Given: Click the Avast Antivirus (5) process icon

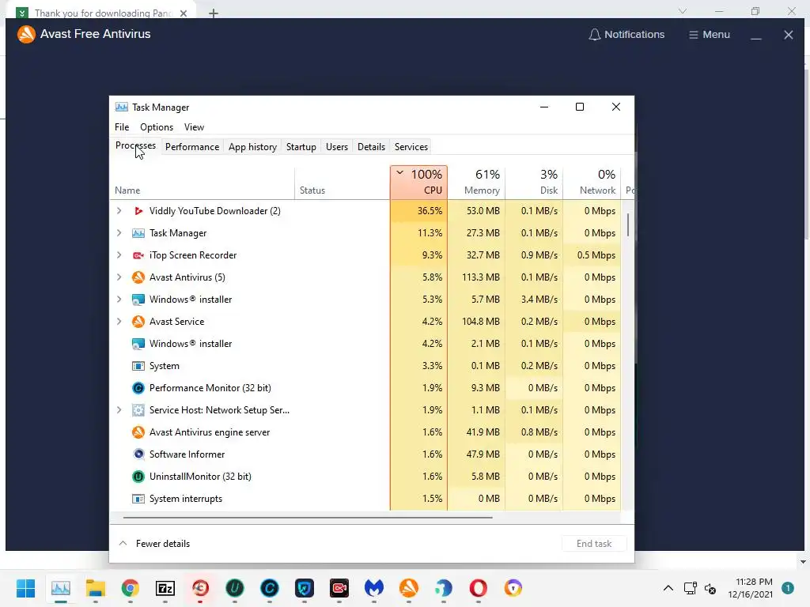Looking at the screenshot, I should point(138,277).
